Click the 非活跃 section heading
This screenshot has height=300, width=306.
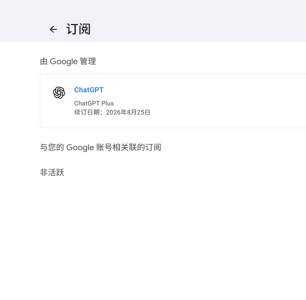pyautogui.click(x=52, y=172)
